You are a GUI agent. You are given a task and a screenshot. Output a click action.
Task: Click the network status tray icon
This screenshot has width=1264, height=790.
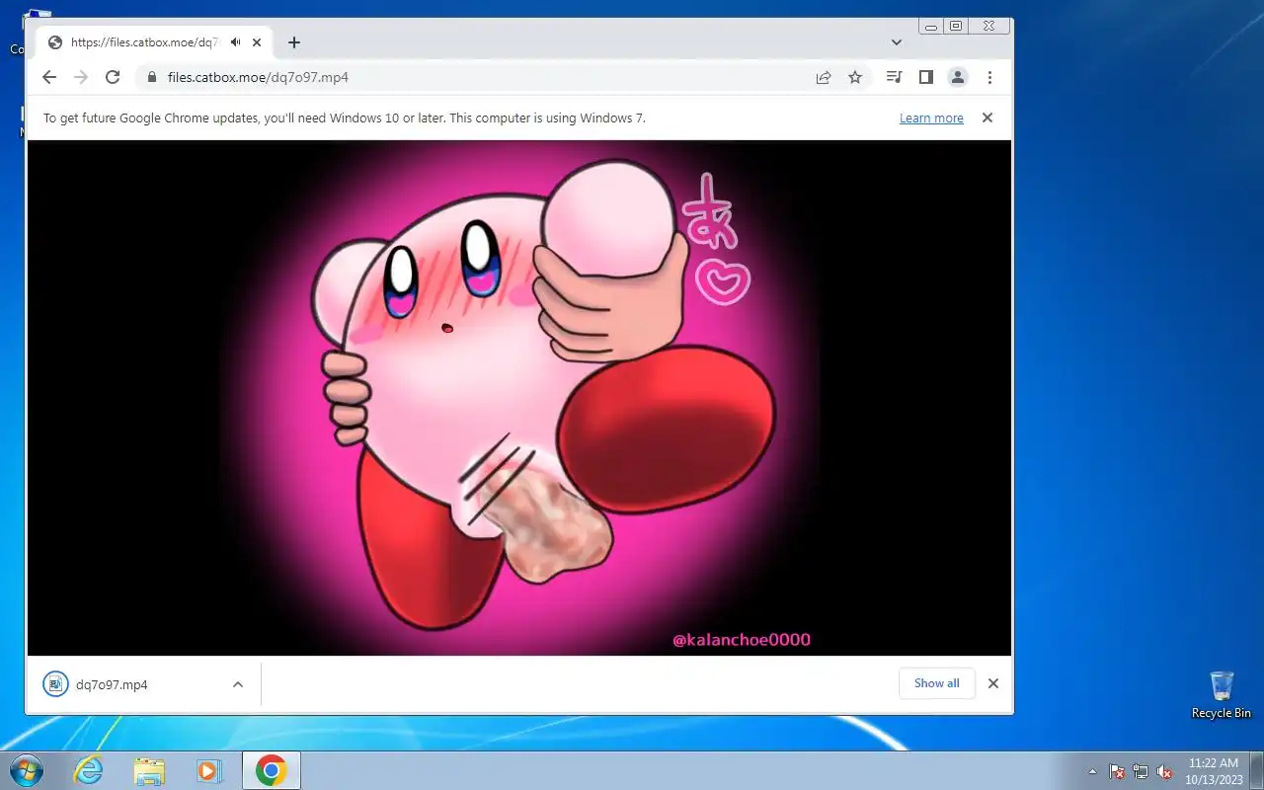(1141, 771)
